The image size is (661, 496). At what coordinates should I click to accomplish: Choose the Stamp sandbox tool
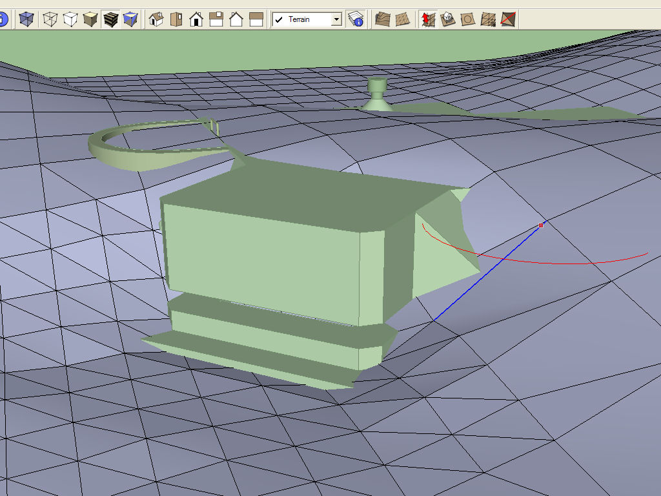coord(447,19)
